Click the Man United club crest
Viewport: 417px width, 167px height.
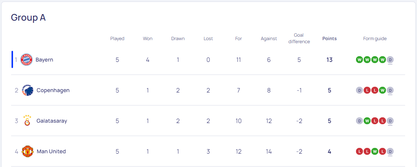[27, 152]
